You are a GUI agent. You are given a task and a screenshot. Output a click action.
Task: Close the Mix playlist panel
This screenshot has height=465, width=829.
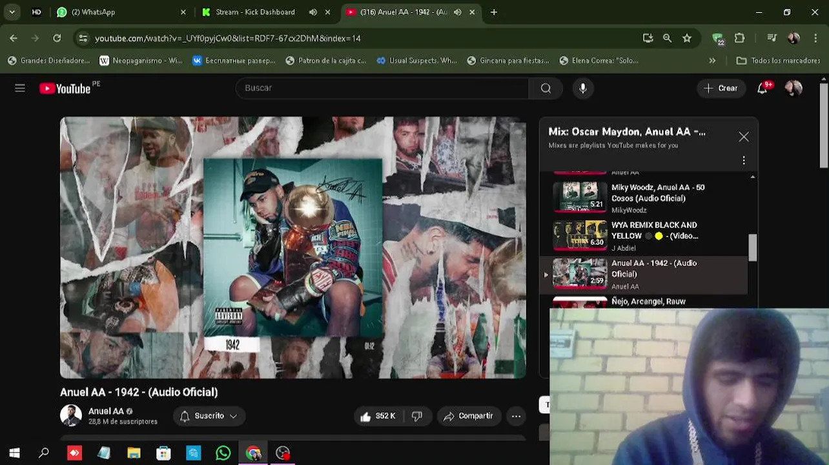pos(744,137)
